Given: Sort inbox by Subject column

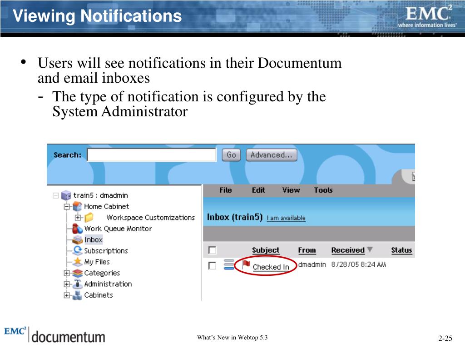Looking at the screenshot, I should tap(265, 250).
